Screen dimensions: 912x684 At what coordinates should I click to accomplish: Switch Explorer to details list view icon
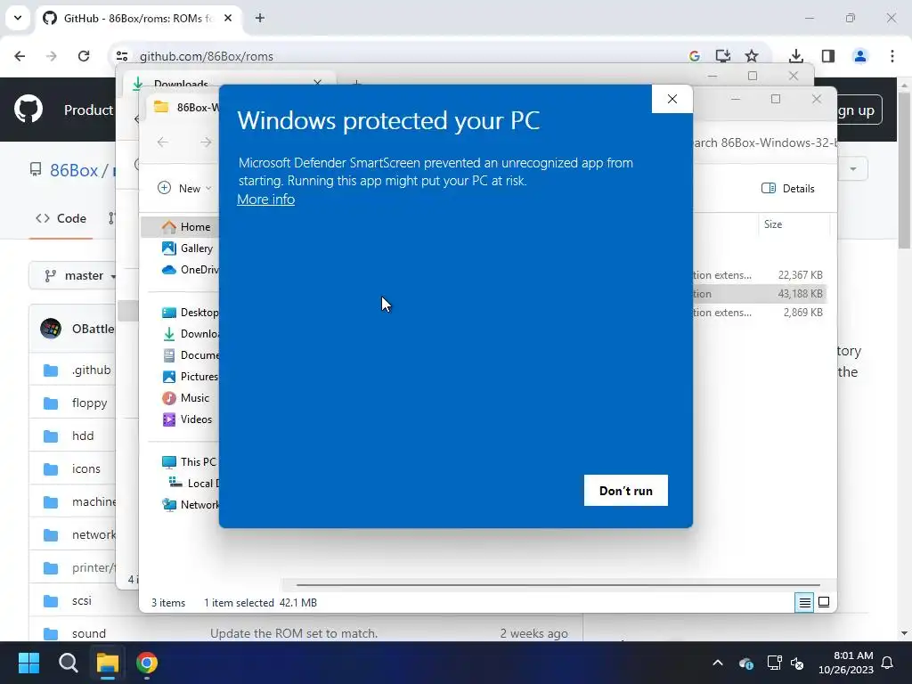pos(804,603)
